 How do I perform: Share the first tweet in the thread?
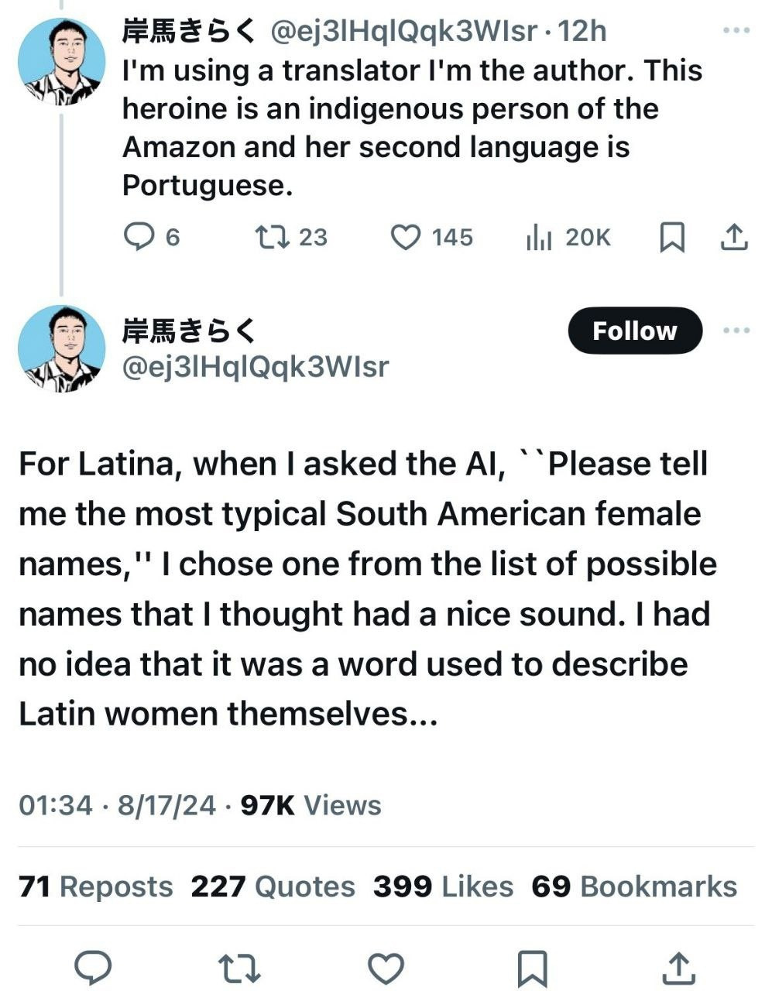[734, 237]
